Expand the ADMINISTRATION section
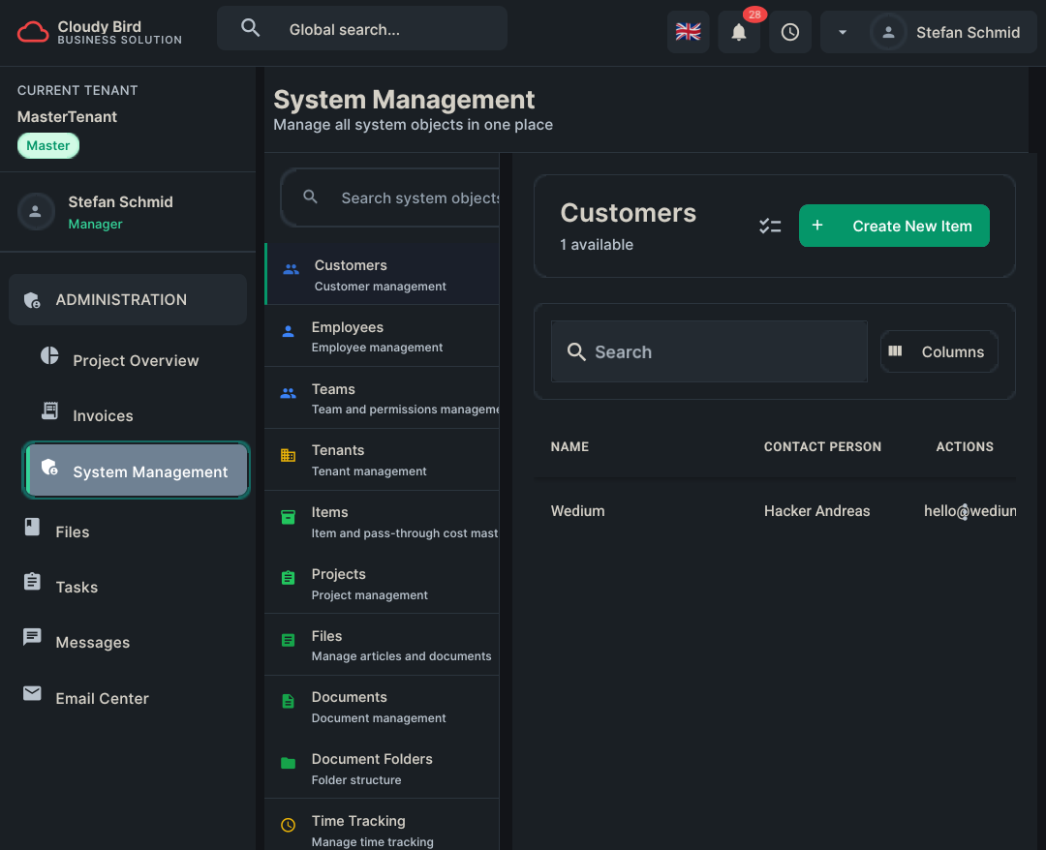 pos(127,299)
